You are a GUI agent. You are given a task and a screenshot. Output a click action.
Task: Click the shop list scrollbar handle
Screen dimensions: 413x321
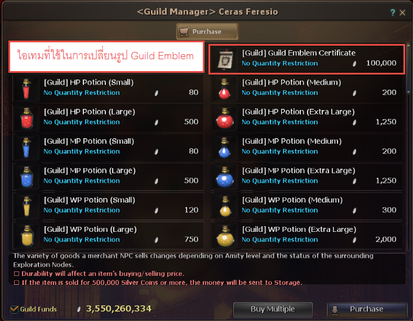pyautogui.click(x=408, y=69)
